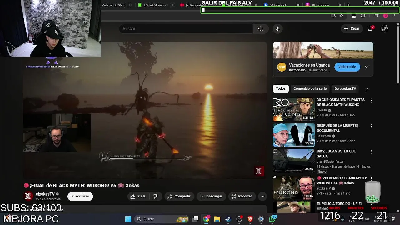Screen dimensions: 400x225
Task: Open a new browser tab
Action: (349, 5)
